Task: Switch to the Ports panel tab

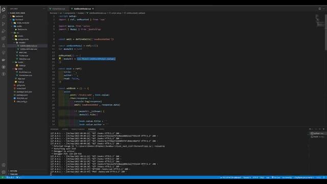Action: point(102,129)
